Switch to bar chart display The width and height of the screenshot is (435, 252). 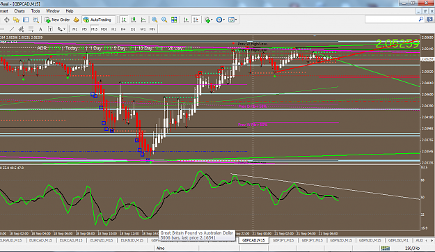point(124,19)
